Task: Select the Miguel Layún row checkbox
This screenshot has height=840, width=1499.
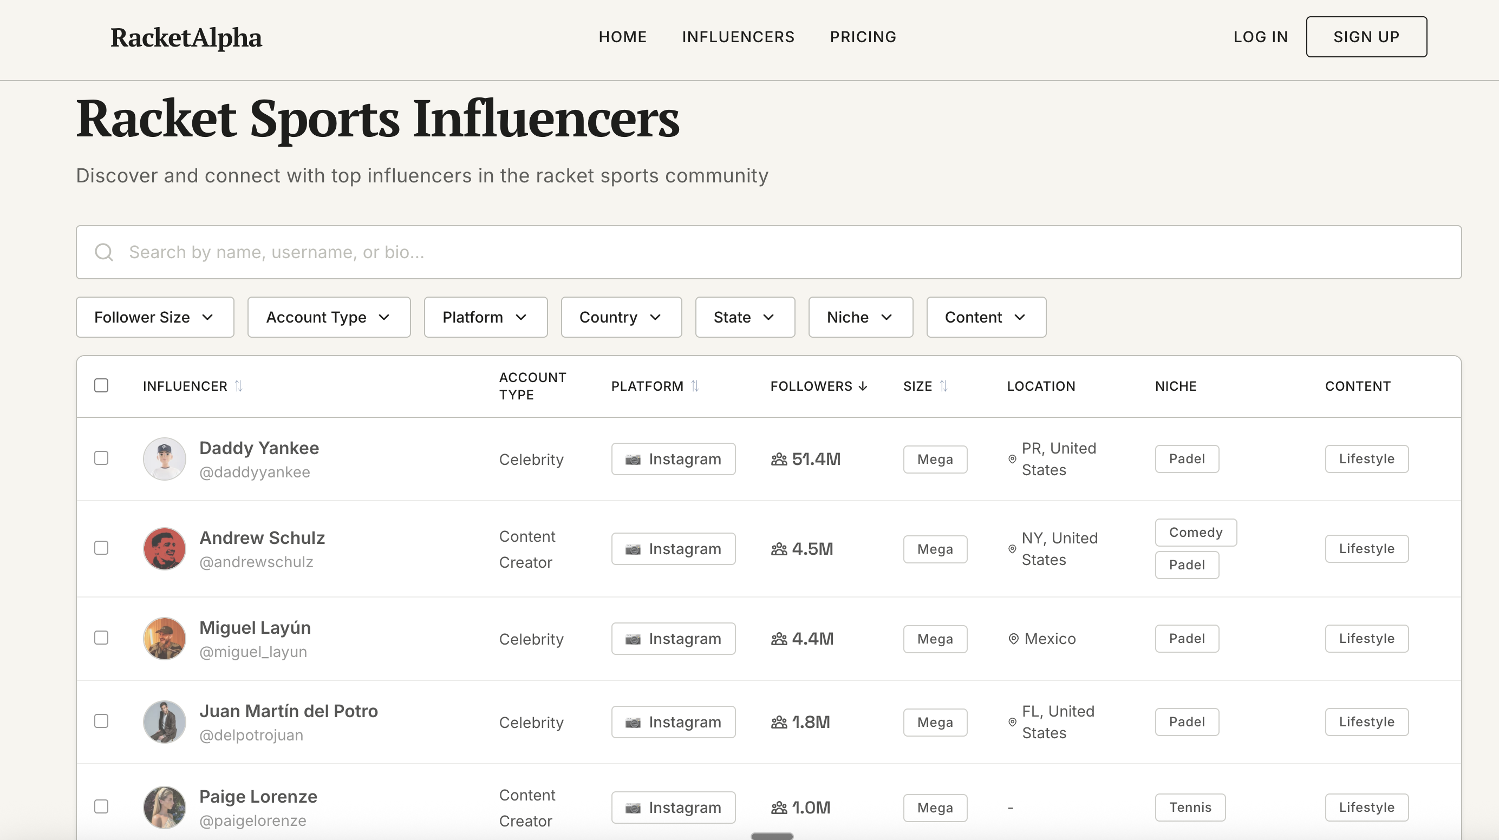Action: [x=101, y=638]
